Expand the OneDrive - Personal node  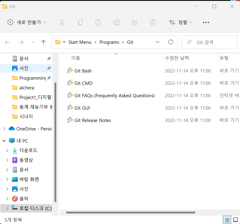(4, 129)
